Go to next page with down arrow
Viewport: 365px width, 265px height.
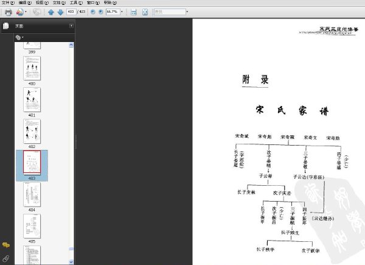click(60, 12)
